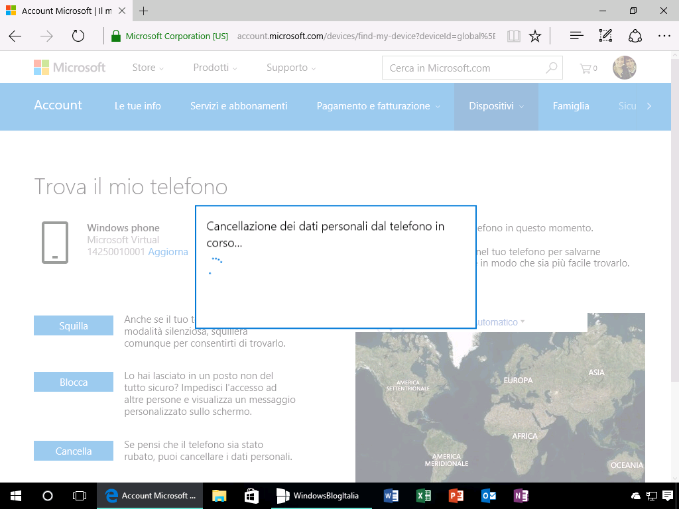
Task: Launch Outlook from taskbar
Action: [489, 496]
